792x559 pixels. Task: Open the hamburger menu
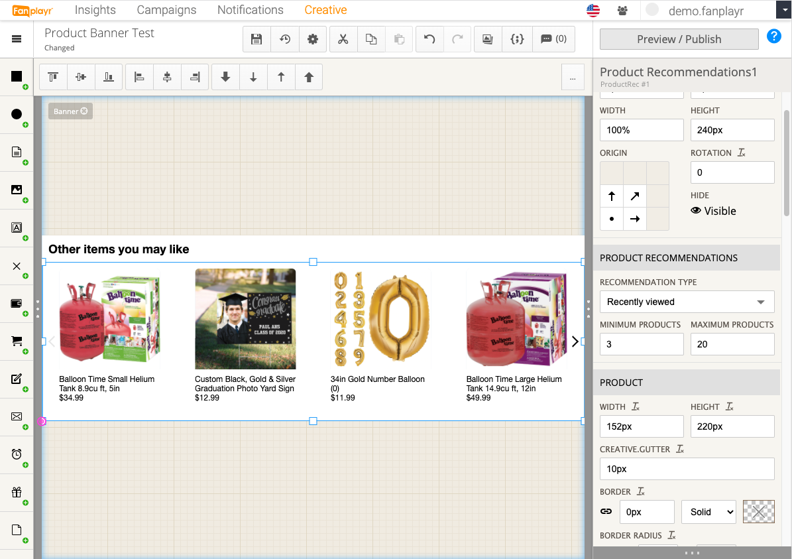(17, 39)
